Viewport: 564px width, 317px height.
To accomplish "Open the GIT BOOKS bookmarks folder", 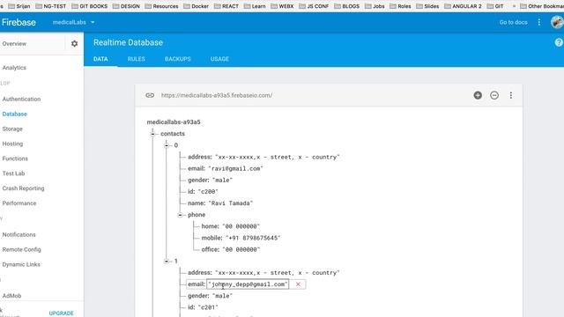I will click(x=90, y=6).
